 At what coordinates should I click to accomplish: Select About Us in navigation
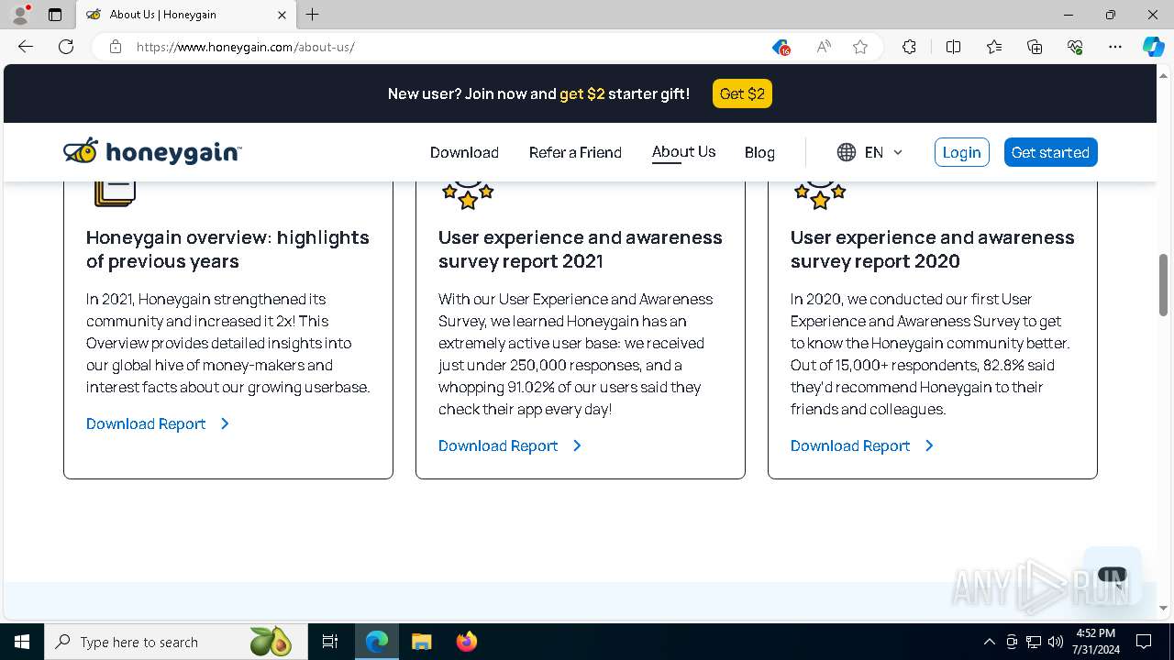[683, 152]
